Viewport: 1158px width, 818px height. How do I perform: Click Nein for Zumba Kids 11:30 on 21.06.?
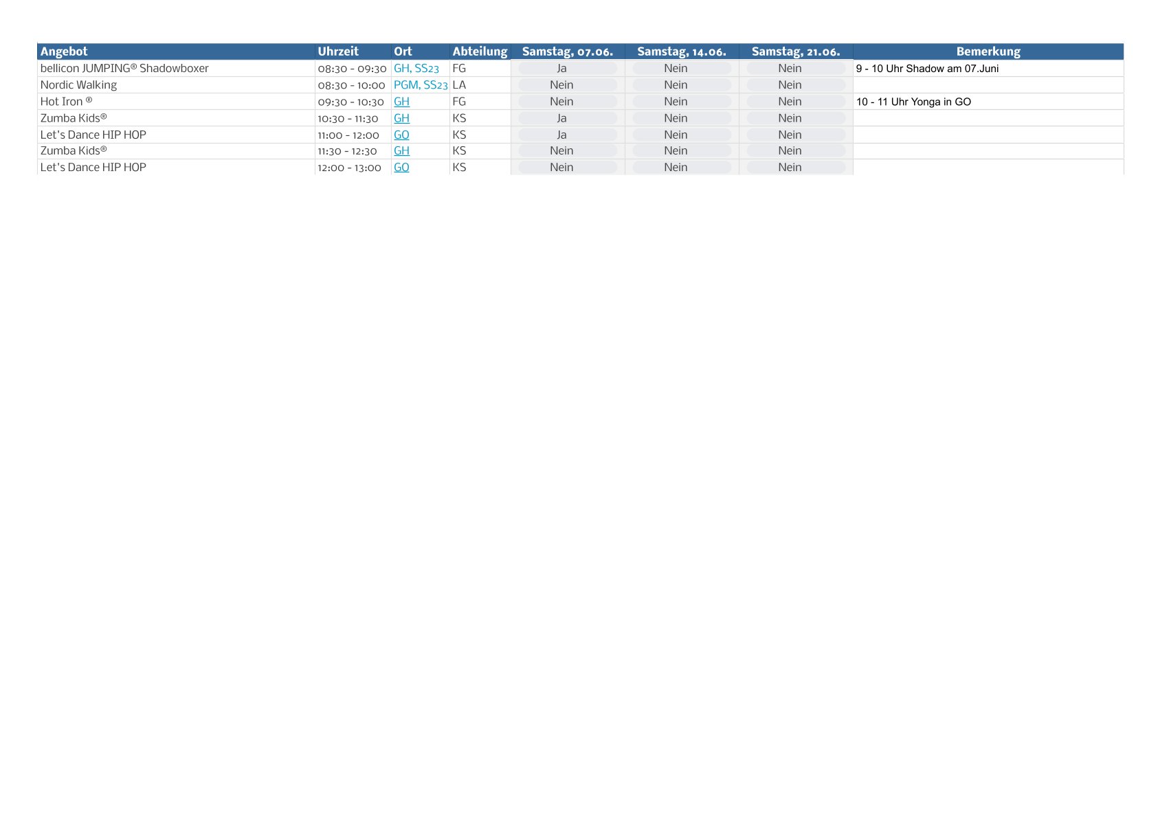796,150
